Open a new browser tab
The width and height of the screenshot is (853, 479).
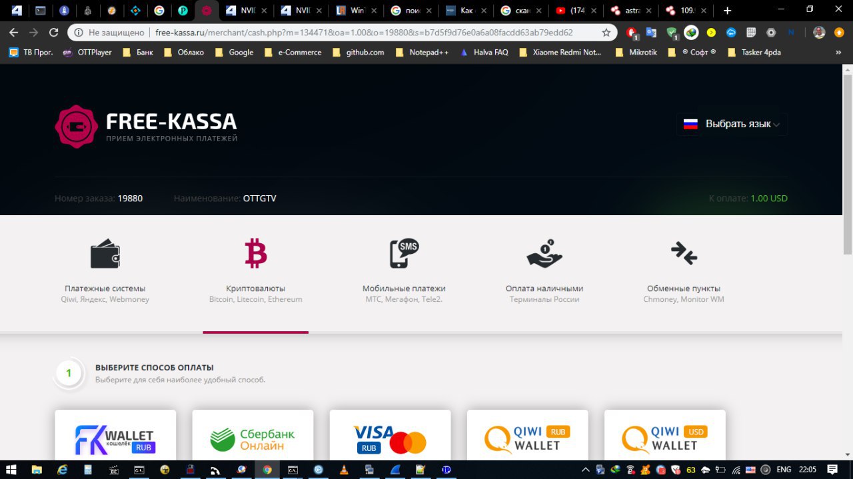point(727,11)
